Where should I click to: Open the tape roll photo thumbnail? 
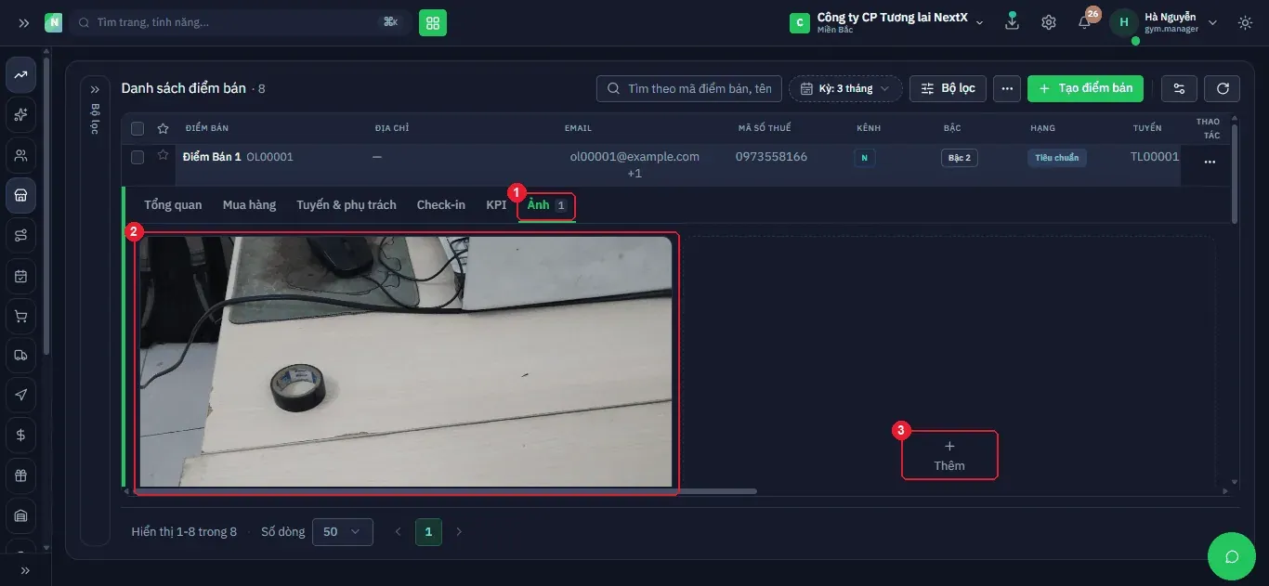coord(405,361)
